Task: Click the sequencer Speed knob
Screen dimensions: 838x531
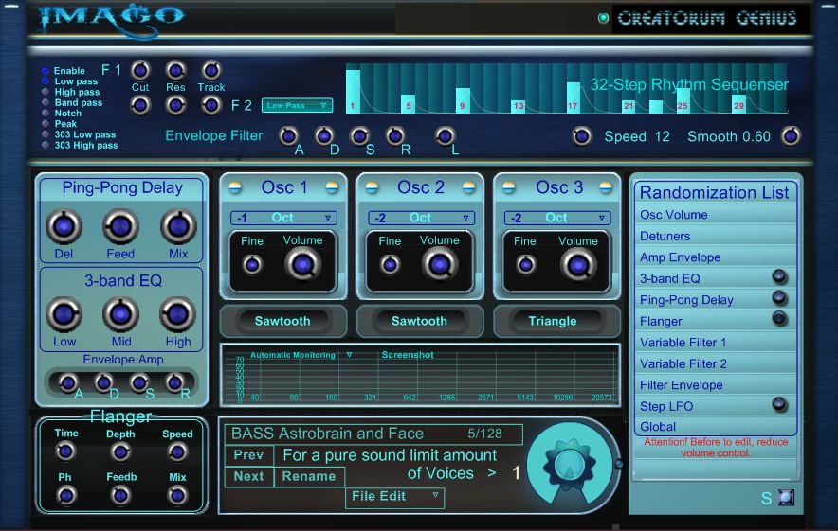Action: [x=582, y=136]
